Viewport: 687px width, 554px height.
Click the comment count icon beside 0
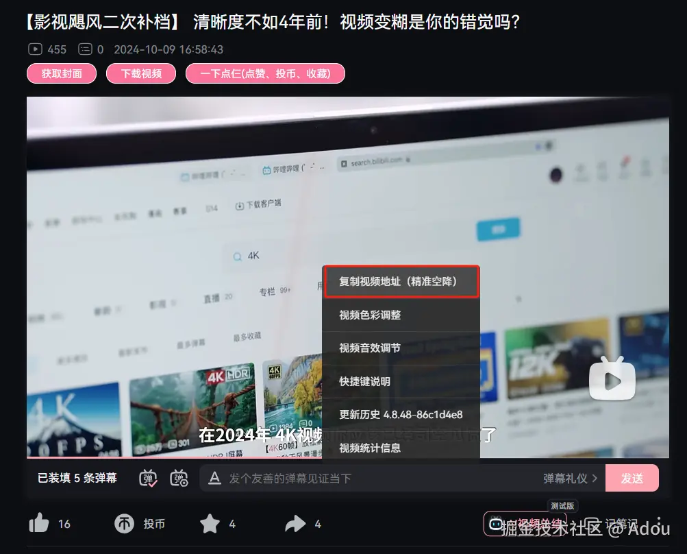86,49
